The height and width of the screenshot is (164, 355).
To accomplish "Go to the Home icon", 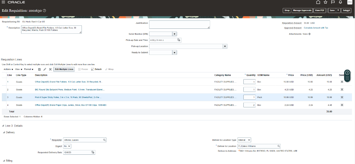I will point(318,2).
